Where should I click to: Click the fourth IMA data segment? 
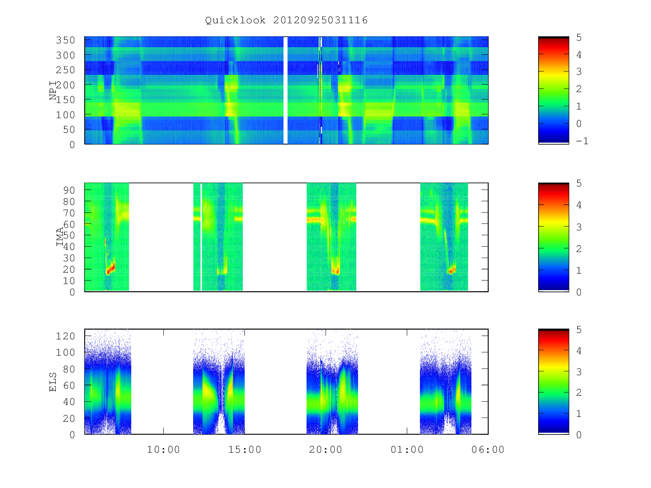tap(444, 237)
